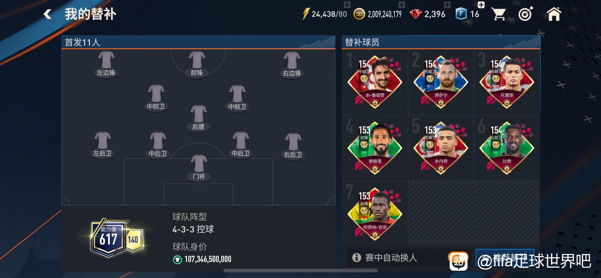Open substitute card 托雷斯
The width and height of the screenshot is (601, 278).
pyautogui.click(x=507, y=82)
